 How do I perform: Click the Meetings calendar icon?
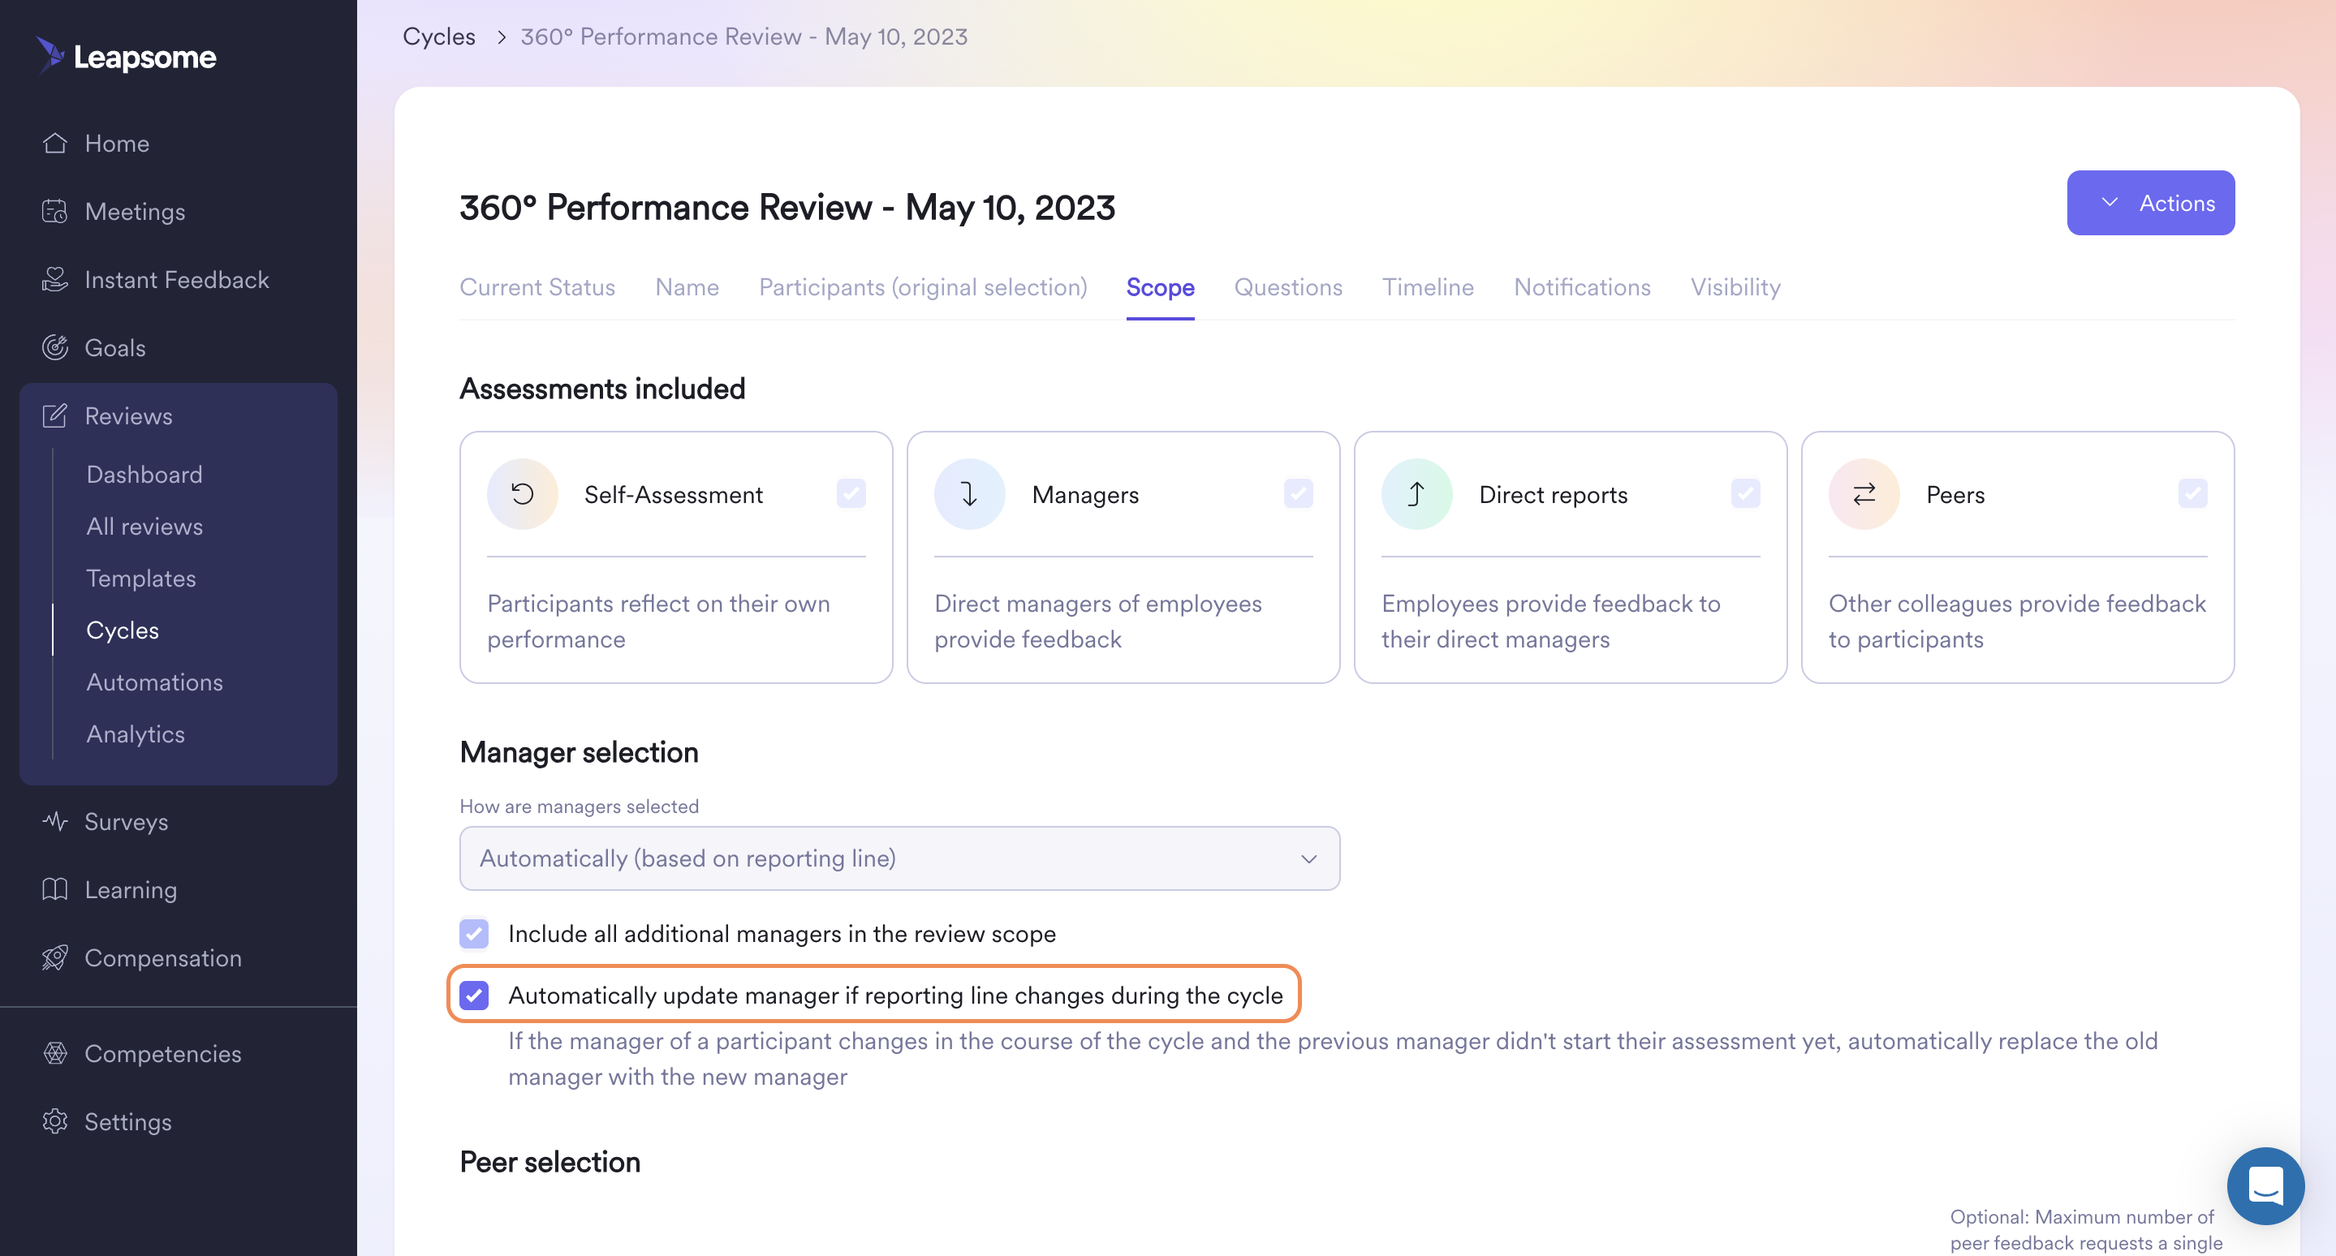click(55, 211)
